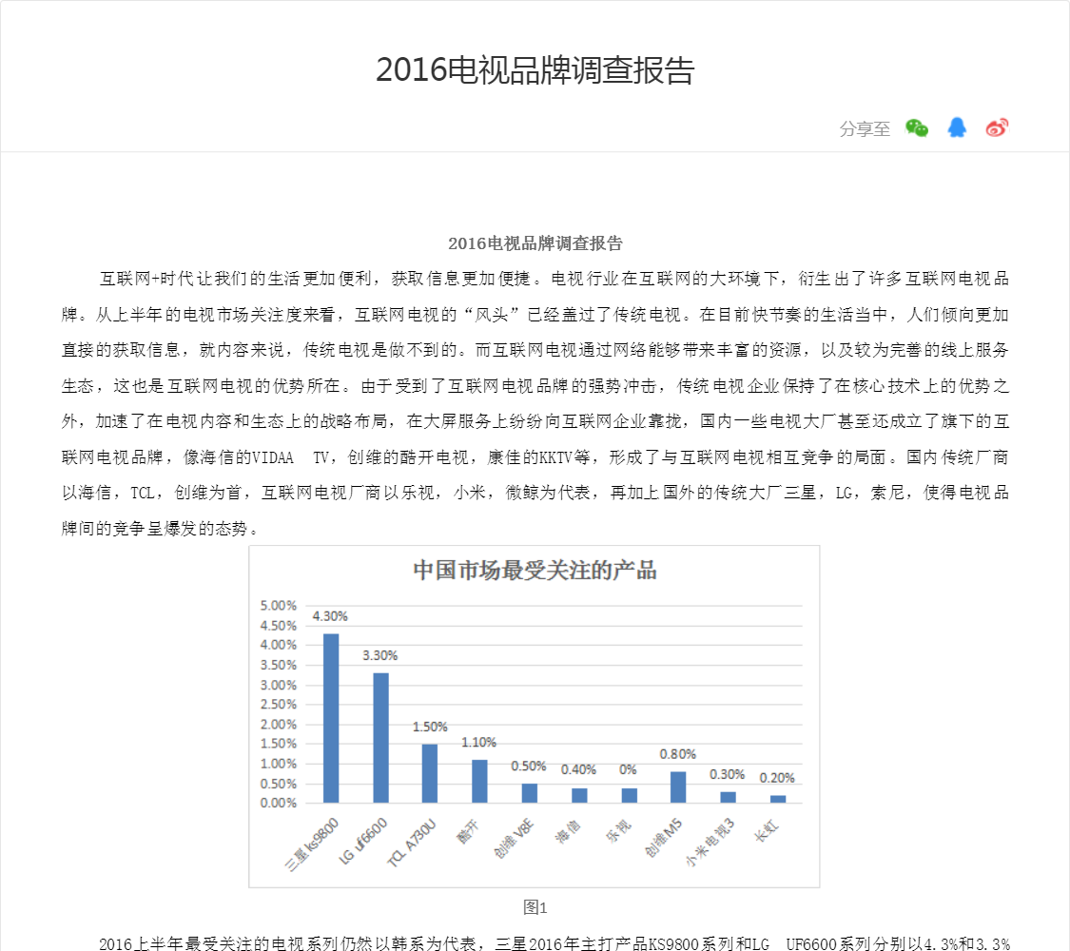Click the 2.50% axis label
The image size is (1070, 951).
[279, 704]
